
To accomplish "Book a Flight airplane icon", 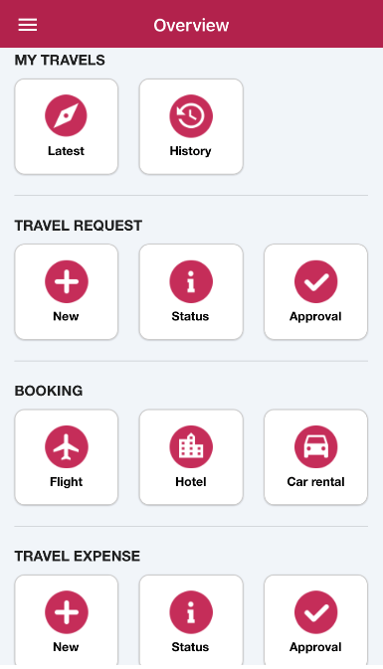I will tap(67, 446).
